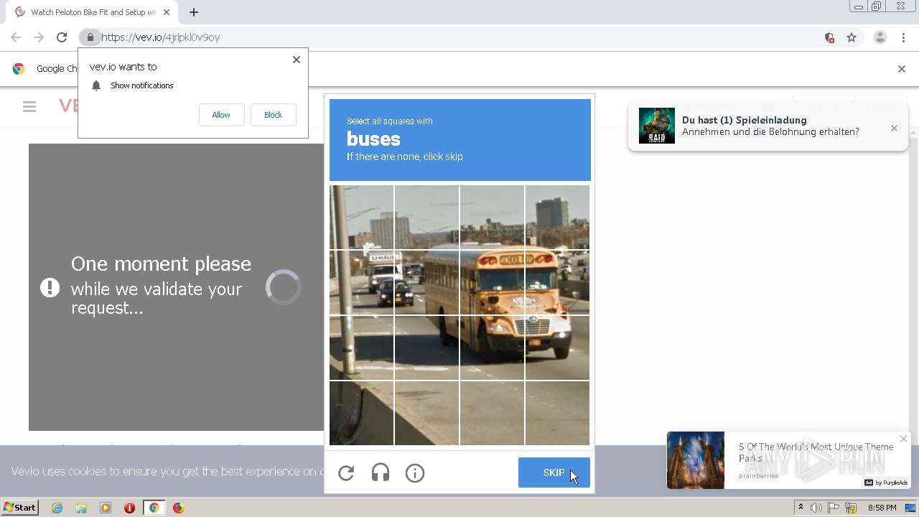
Task: Restore down the Chrome window
Action: click(x=877, y=6)
